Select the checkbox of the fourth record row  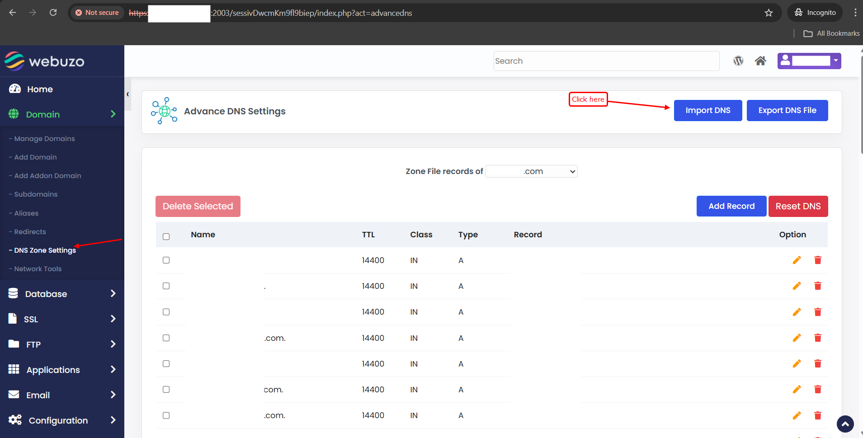[166, 338]
